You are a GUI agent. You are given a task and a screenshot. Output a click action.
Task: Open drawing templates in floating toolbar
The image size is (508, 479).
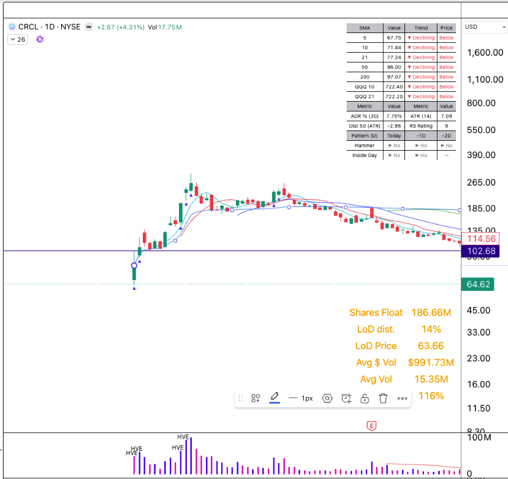pos(256,398)
